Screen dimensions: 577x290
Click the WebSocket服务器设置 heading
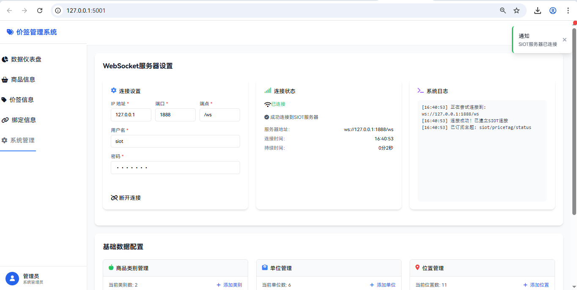tap(138, 66)
